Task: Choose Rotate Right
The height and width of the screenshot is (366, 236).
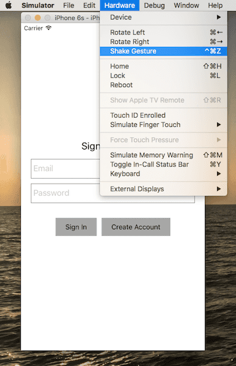Action: point(164,41)
